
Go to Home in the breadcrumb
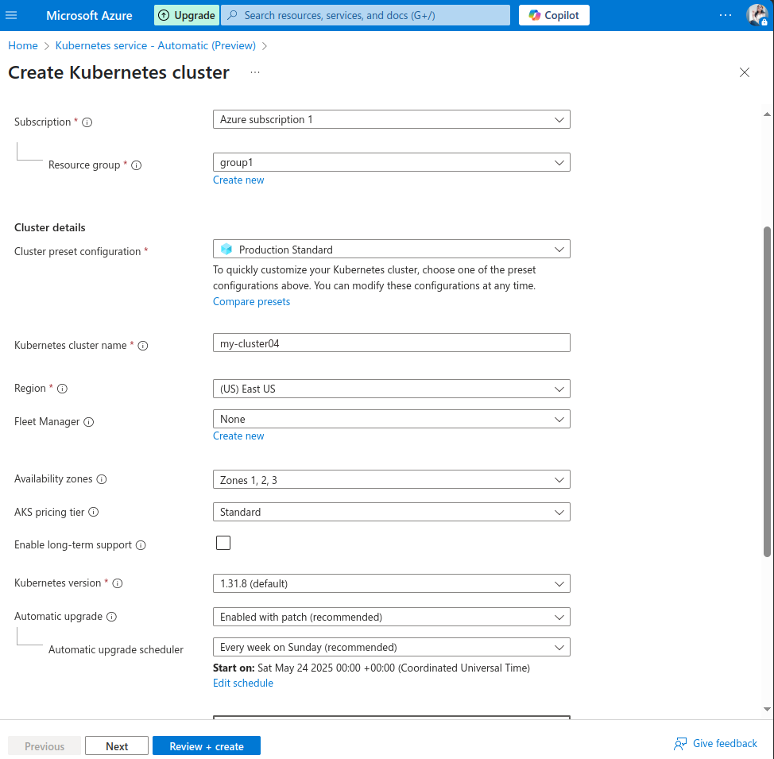click(x=23, y=46)
